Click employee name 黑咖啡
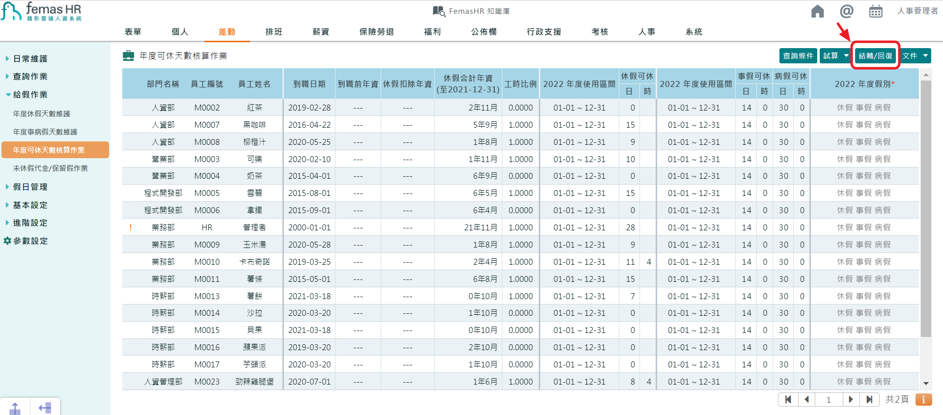943x415 pixels. click(x=254, y=125)
